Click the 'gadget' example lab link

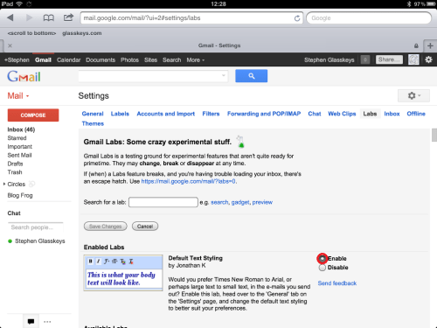240,202
